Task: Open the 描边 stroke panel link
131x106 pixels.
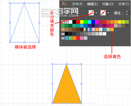Action: (x=118, y=13)
